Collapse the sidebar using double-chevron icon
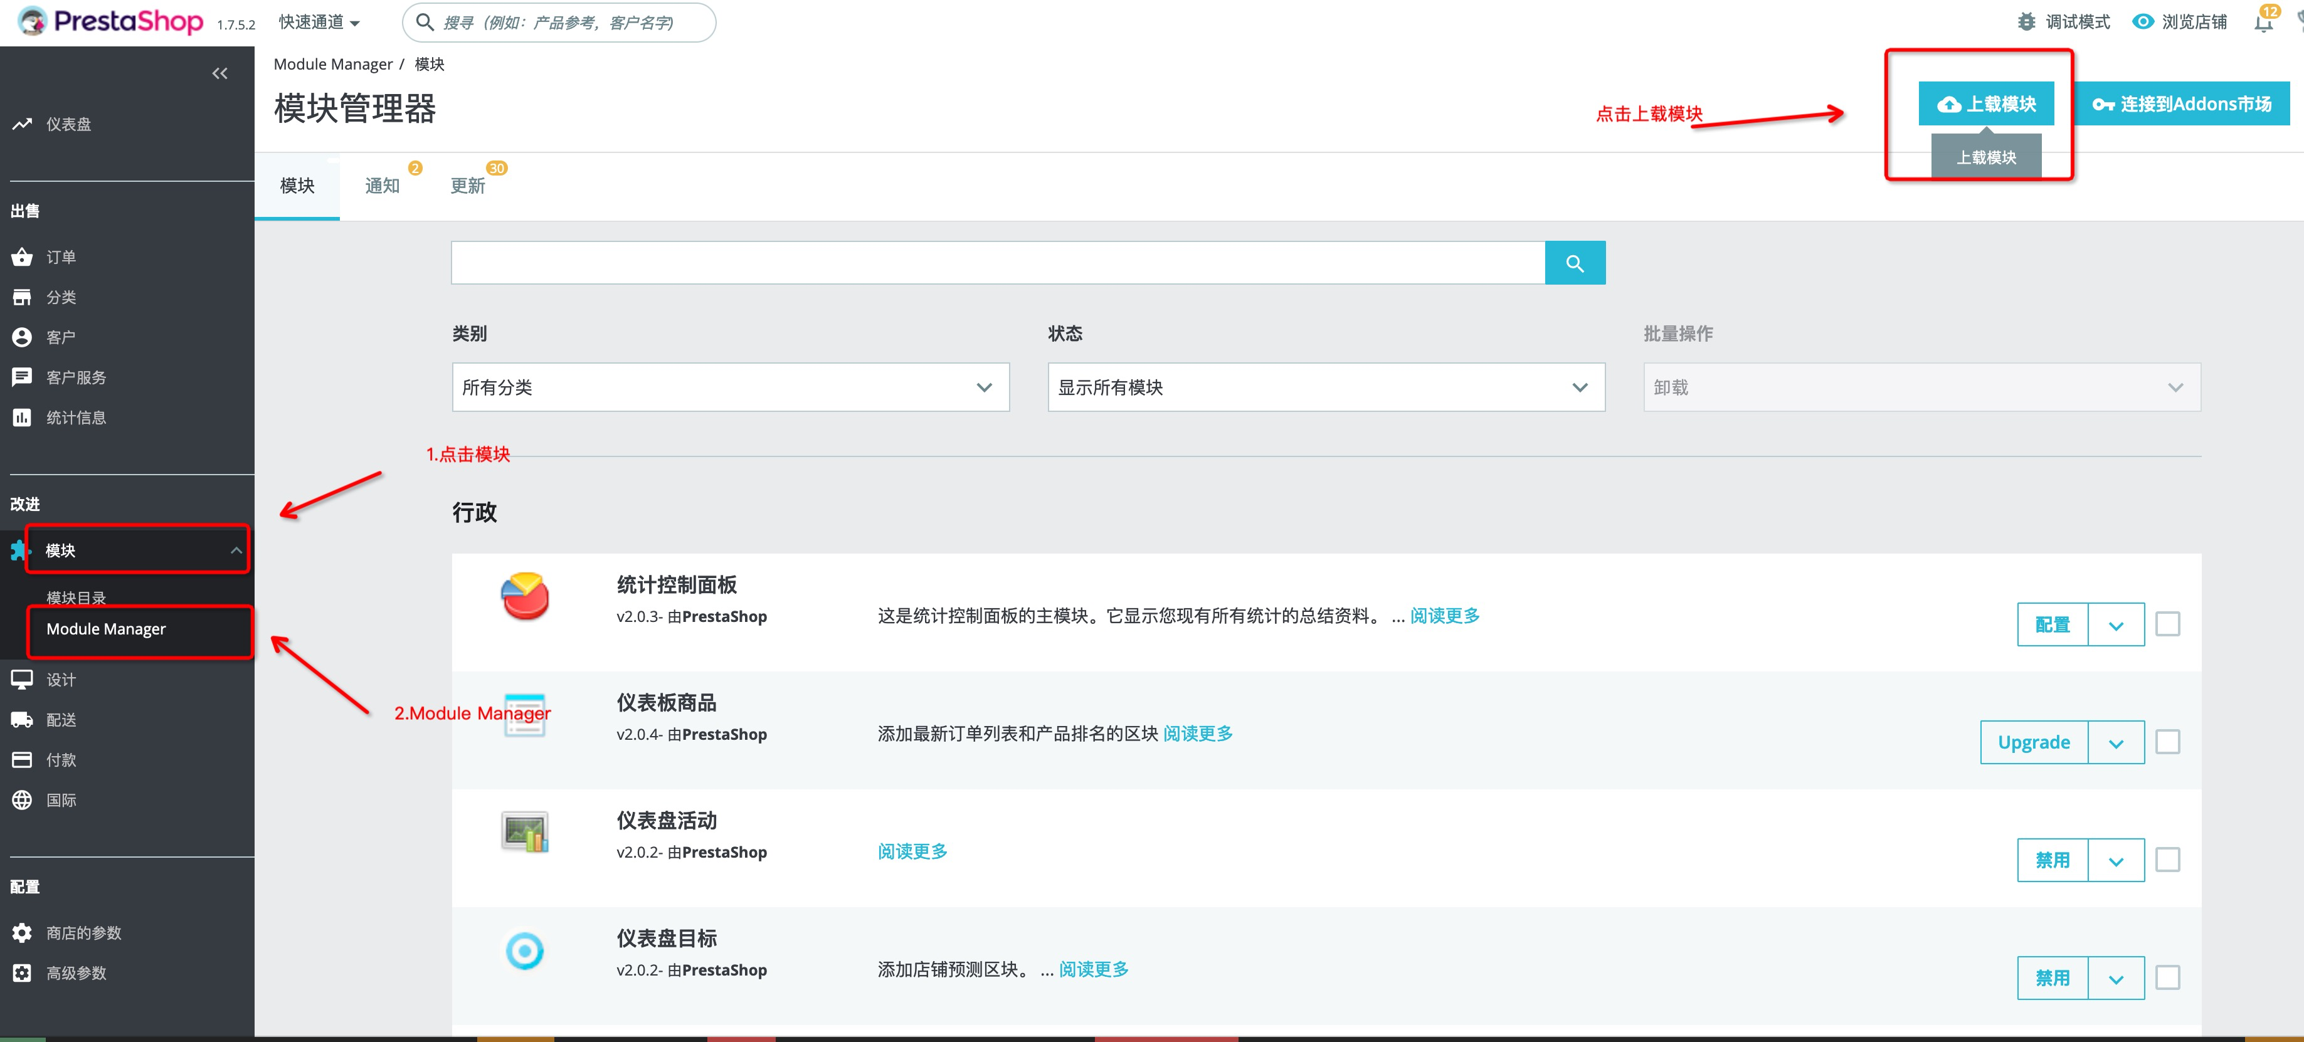 (219, 73)
